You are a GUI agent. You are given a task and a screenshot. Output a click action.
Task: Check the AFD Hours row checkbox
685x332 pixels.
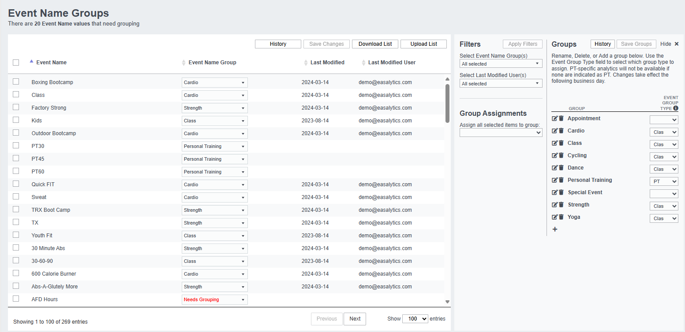(x=16, y=299)
